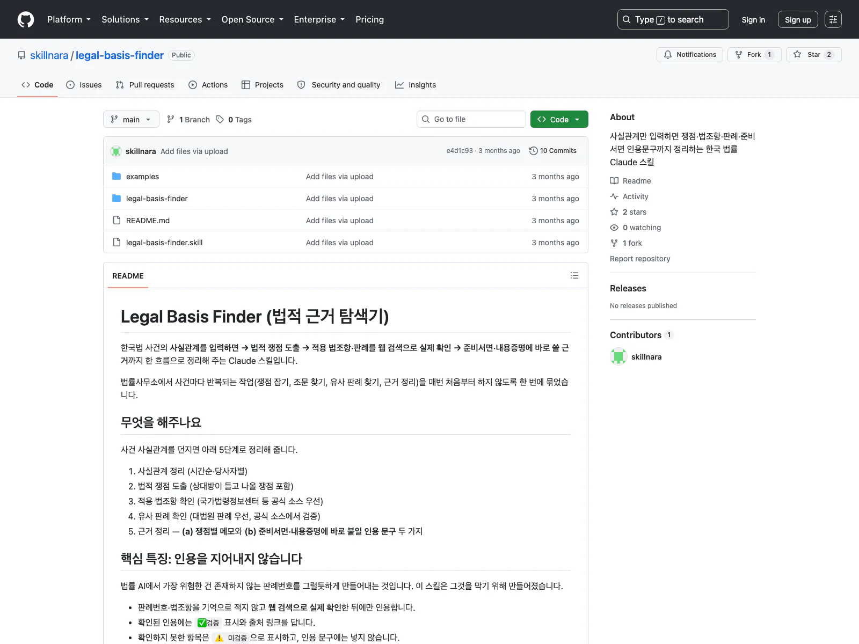
Task: Open README.md file
Action: point(148,221)
